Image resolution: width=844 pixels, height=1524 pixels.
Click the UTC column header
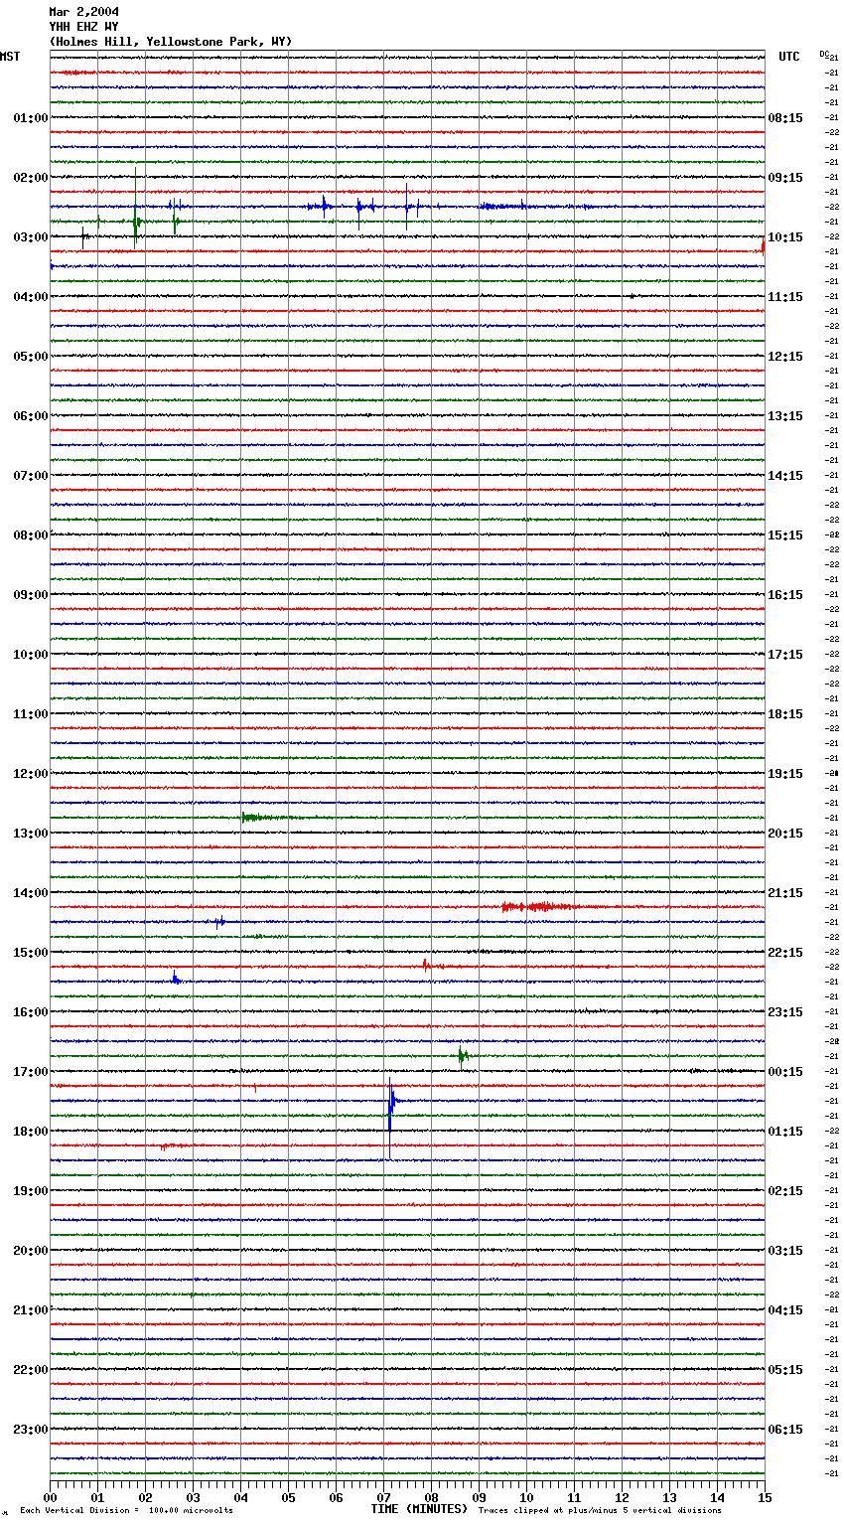(788, 57)
